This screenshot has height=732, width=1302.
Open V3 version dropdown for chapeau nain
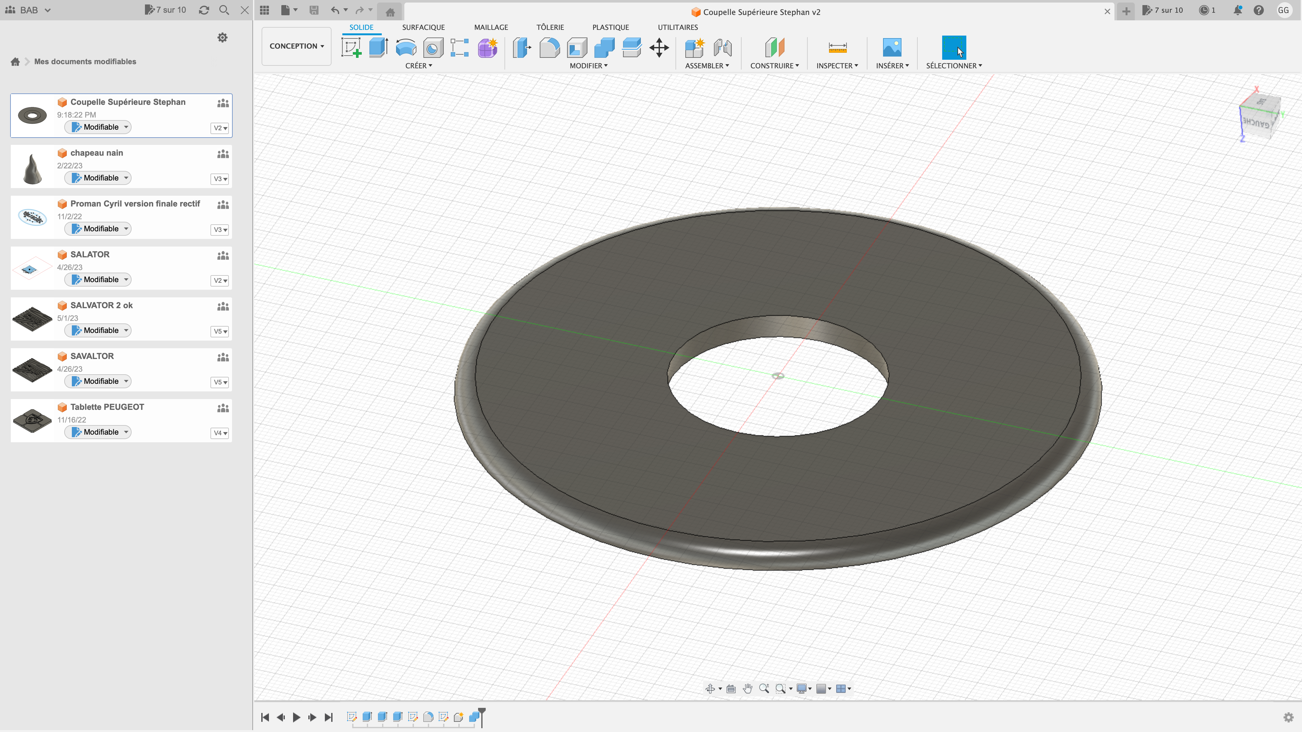[220, 179]
